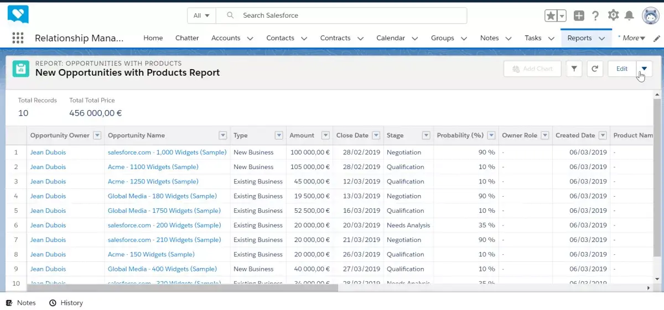Expand the favorites list arrow
This screenshot has width=664, height=310.
coord(562,15)
